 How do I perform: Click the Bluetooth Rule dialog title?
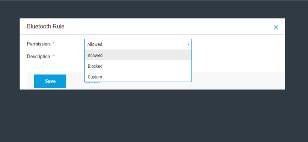click(x=46, y=26)
